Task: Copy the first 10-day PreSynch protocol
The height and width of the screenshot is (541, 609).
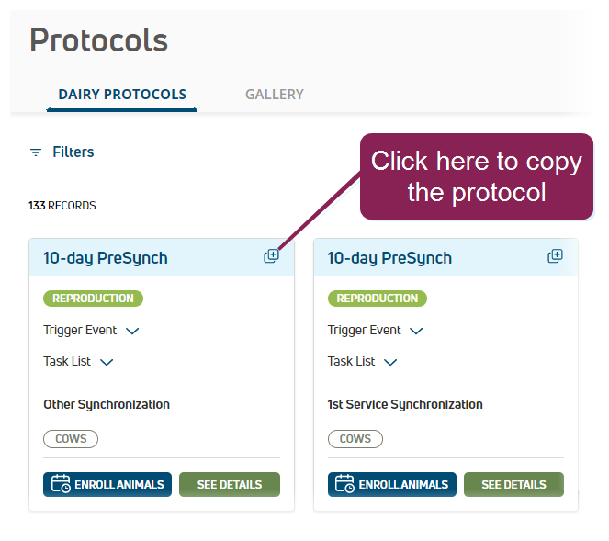Action: point(271,256)
